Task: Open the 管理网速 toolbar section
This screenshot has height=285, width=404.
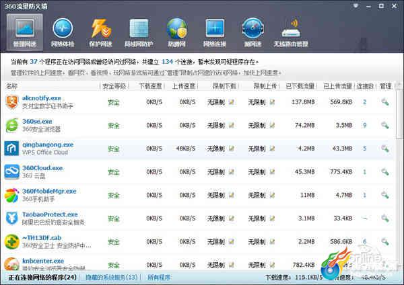Action: coord(25,32)
